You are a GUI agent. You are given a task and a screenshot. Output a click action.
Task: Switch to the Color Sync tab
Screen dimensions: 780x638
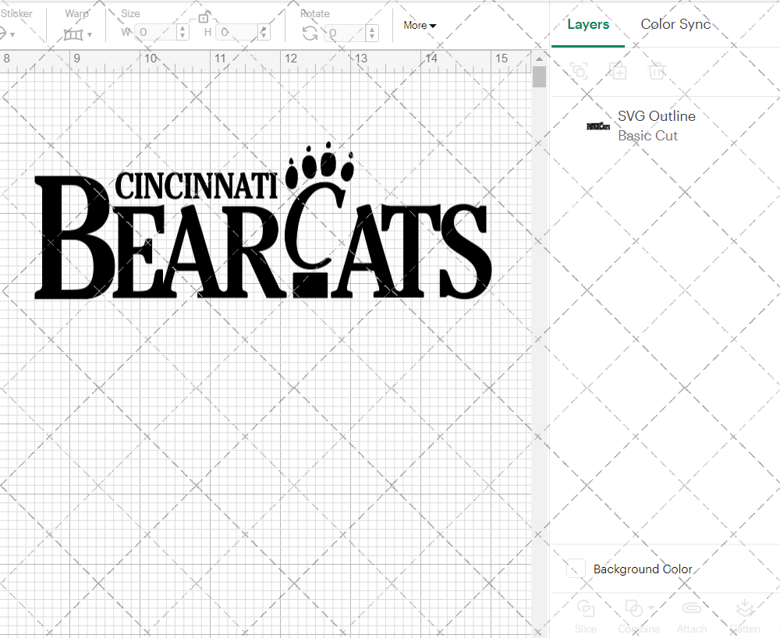(x=675, y=24)
